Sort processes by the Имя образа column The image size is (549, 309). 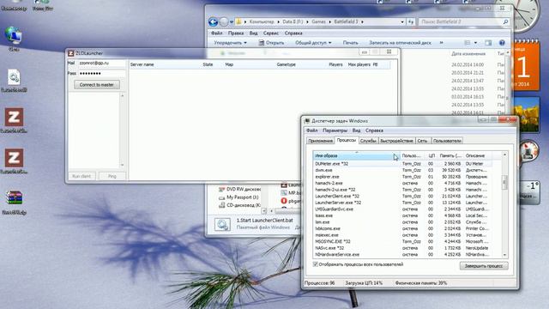click(x=356, y=155)
